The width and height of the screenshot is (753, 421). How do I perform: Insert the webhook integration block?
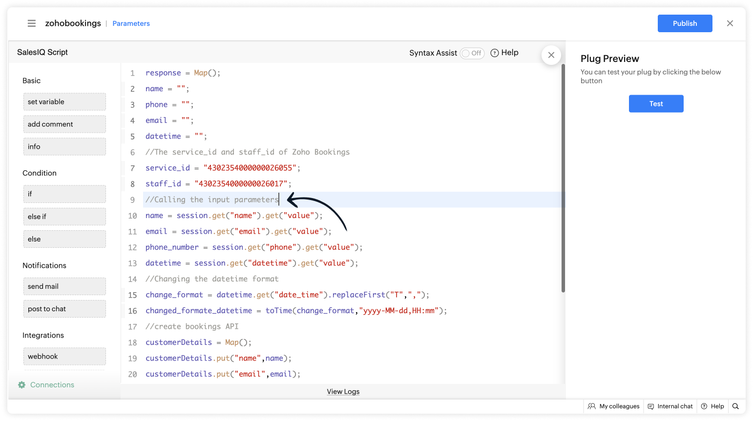[x=64, y=357]
